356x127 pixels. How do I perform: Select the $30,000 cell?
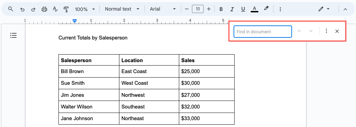pyautogui.click(x=207, y=83)
